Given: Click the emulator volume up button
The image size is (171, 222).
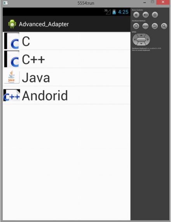Looking at the screenshot, I should (x=145, y=15).
